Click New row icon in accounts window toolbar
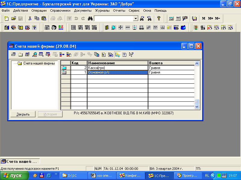Viewport: 241px width, 180px height. [x=13, y=54]
